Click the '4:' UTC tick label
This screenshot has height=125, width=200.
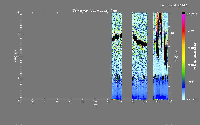[x=45, y=102]
